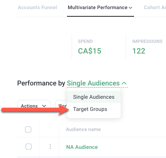Click the SPEND metric label

coord(85,41)
